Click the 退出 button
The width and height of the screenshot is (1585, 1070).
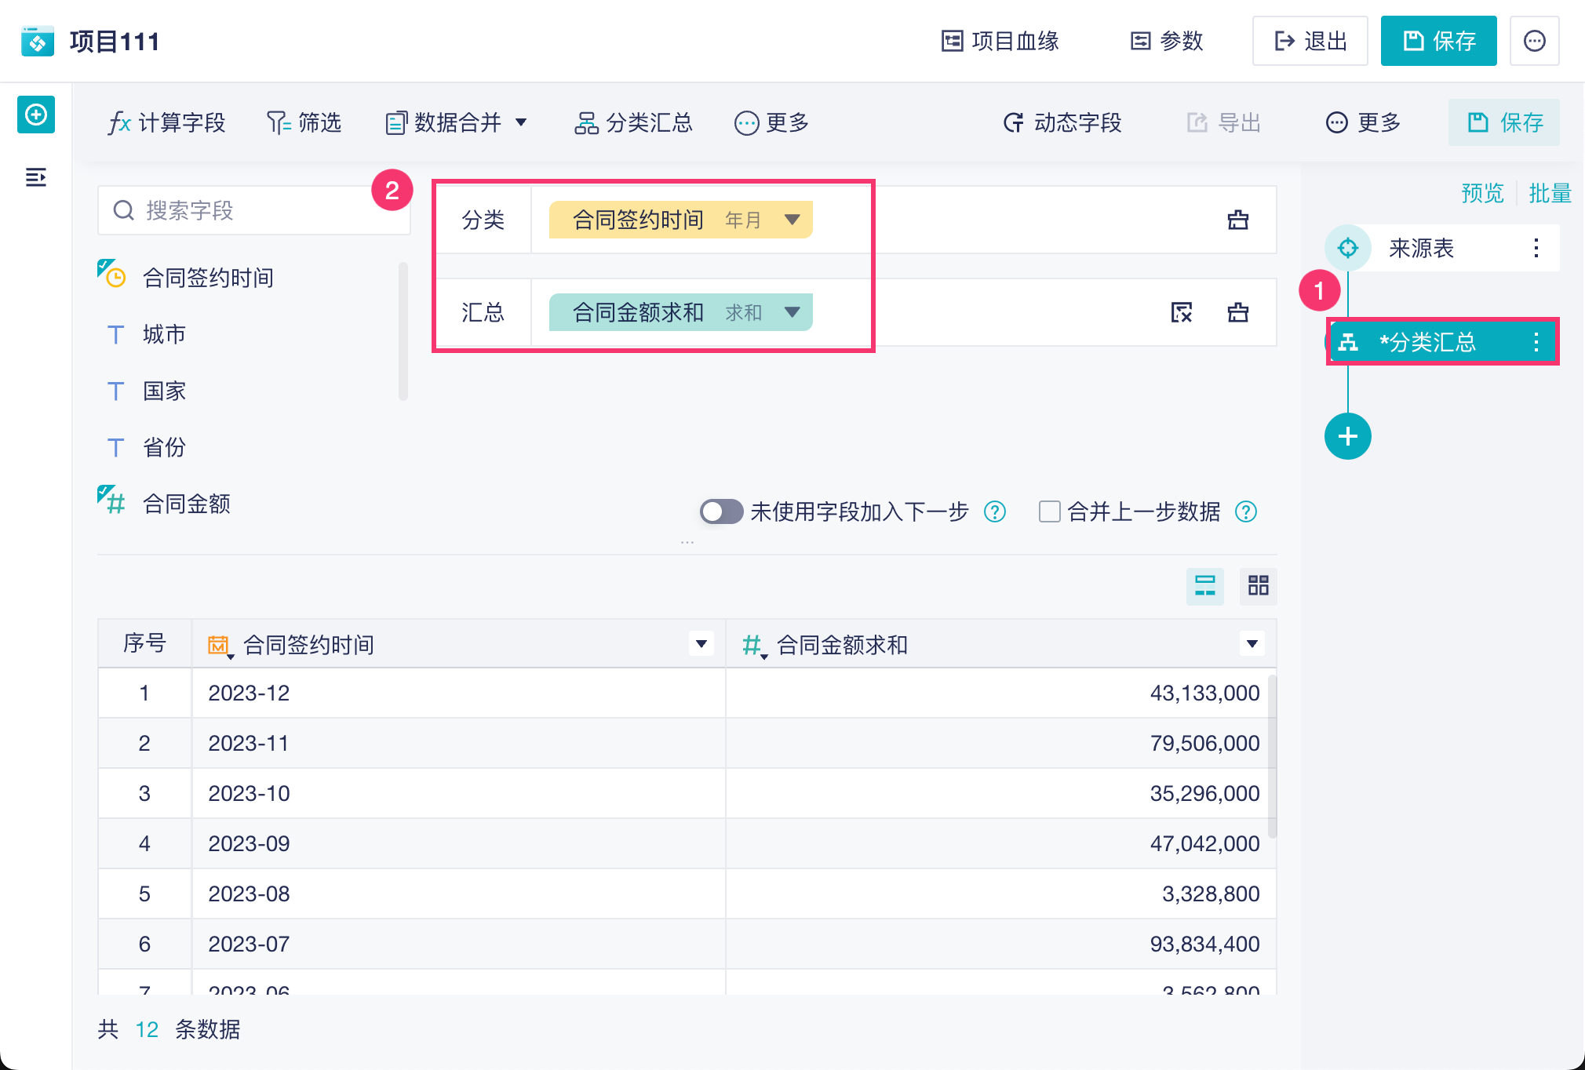click(1310, 41)
